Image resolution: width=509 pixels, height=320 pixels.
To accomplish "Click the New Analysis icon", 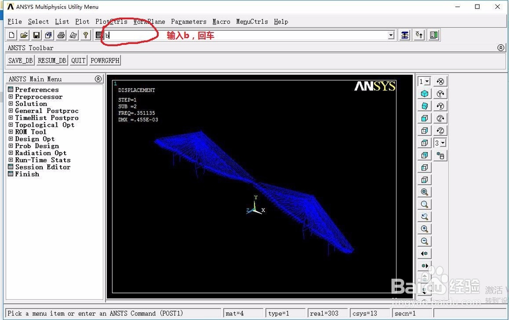I will pos(12,35).
